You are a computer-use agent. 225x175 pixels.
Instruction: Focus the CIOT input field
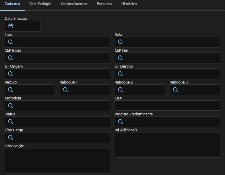tap(167, 105)
